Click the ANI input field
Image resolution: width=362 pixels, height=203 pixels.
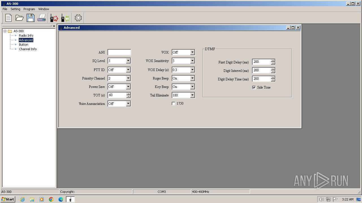pyautogui.click(x=119, y=52)
